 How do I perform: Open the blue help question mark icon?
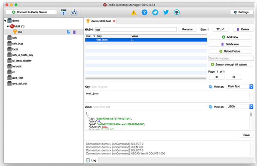coord(144,12)
